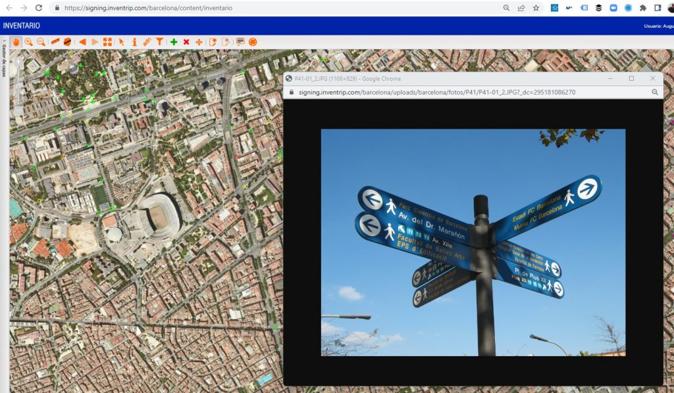The height and width of the screenshot is (393, 674).
Task: Open the comment bubble tool
Action: (240, 41)
